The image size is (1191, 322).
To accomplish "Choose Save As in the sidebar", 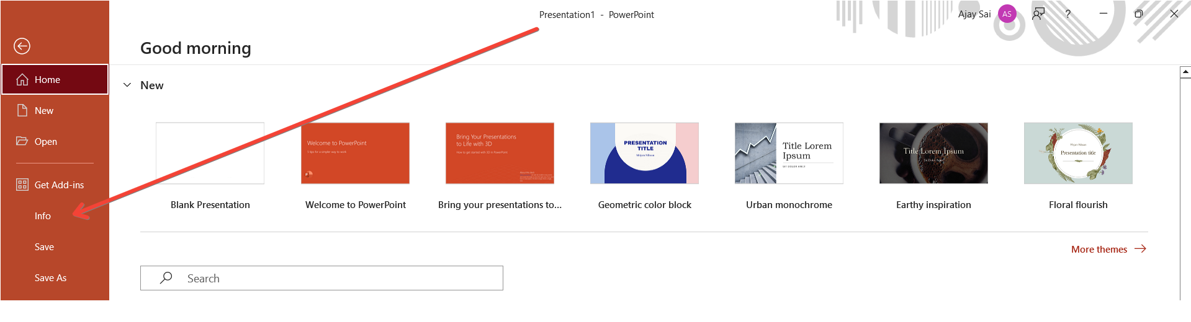I will 50,277.
